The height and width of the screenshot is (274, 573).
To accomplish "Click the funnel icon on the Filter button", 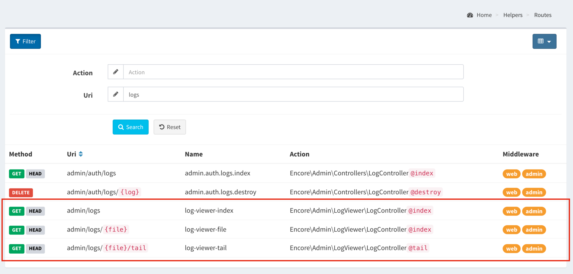I will [18, 41].
